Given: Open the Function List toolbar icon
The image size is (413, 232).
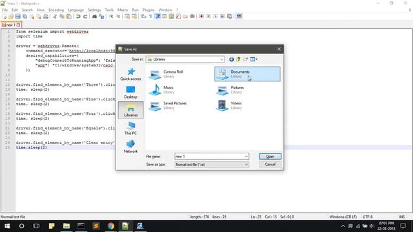Looking at the screenshot, I should (178, 16).
